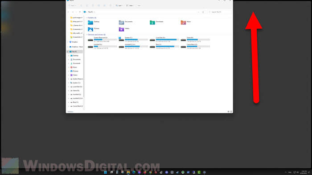Image resolution: width=312 pixels, height=175 pixels.
Task: Expand the Documents node in navigation pane
Action: 69,60
